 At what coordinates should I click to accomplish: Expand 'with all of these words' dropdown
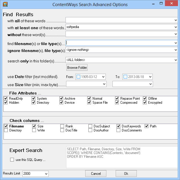(x=176, y=20)
